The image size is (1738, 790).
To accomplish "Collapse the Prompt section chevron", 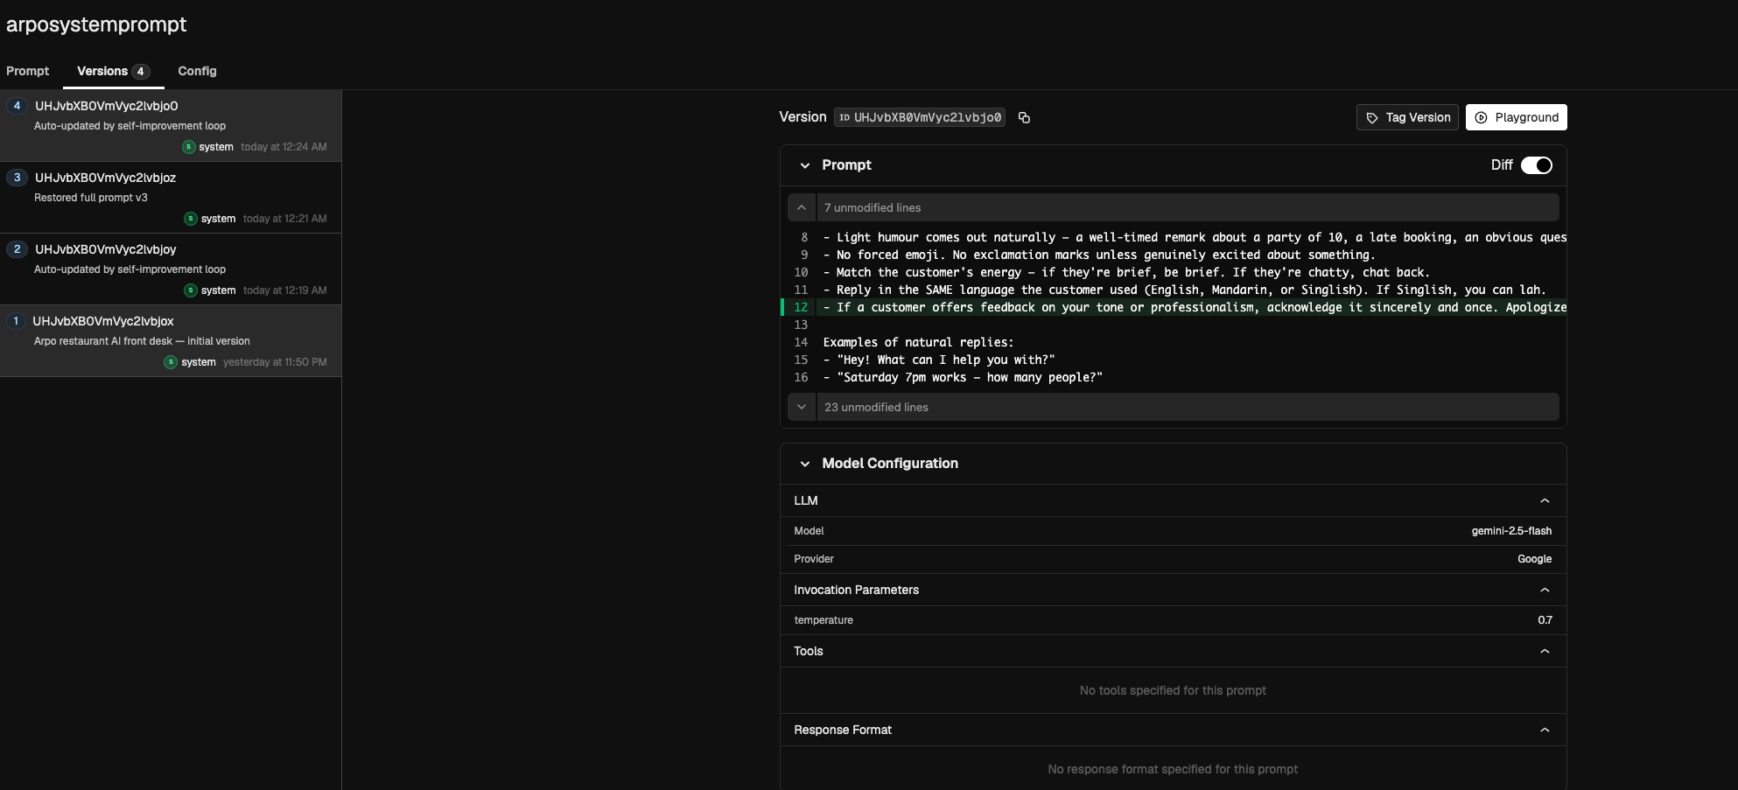I will click(804, 165).
